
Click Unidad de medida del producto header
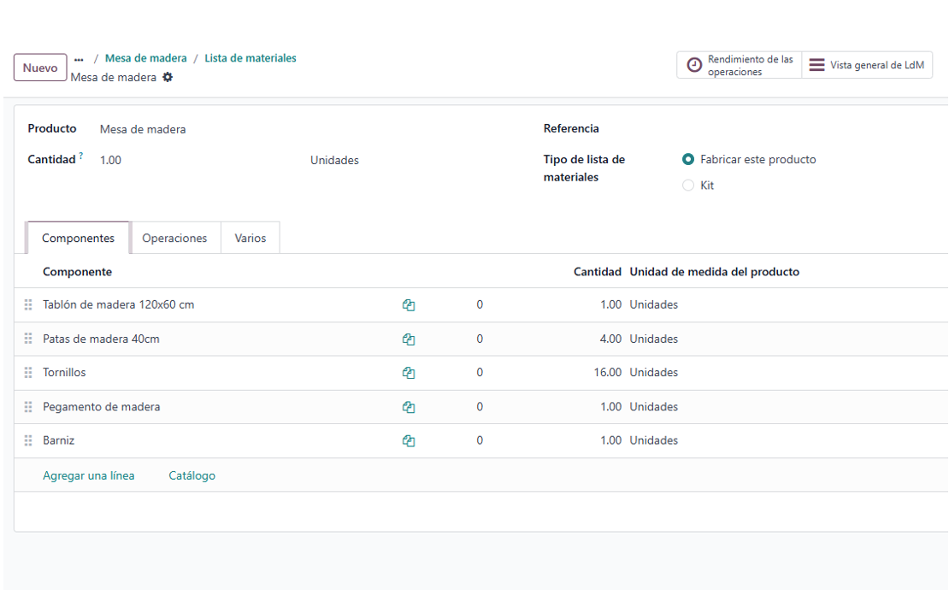coord(714,272)
